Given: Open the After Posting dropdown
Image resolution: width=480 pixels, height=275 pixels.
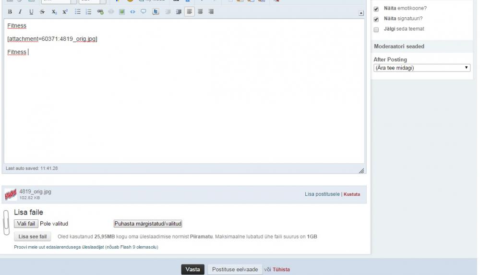Looking at the screenshot, I should pyautogui.click(x=421, y=68).
